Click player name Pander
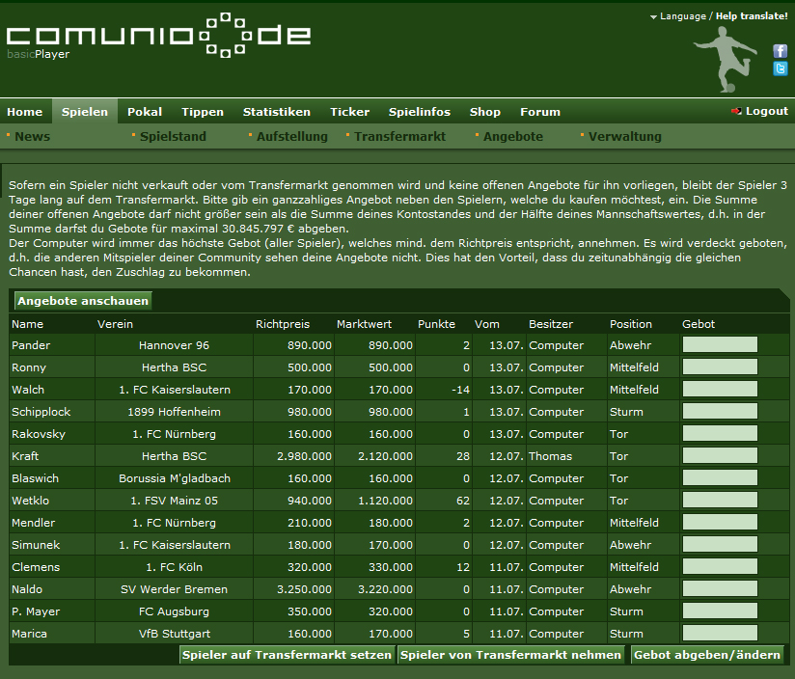This screenshot has height=679, width=795. click(x=31, y=345)
